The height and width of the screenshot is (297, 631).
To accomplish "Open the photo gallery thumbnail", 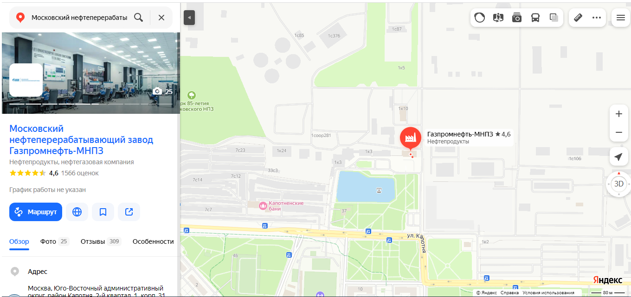I will tap(91, 73).
